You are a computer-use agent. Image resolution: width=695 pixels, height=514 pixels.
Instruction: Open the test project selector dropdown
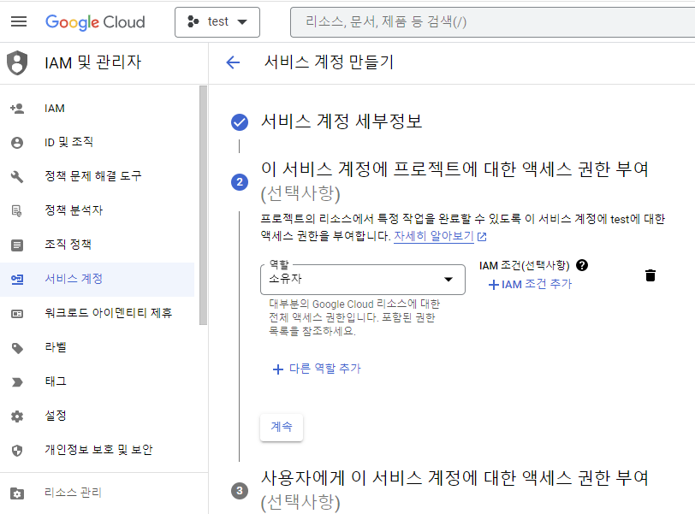[217, 22]
